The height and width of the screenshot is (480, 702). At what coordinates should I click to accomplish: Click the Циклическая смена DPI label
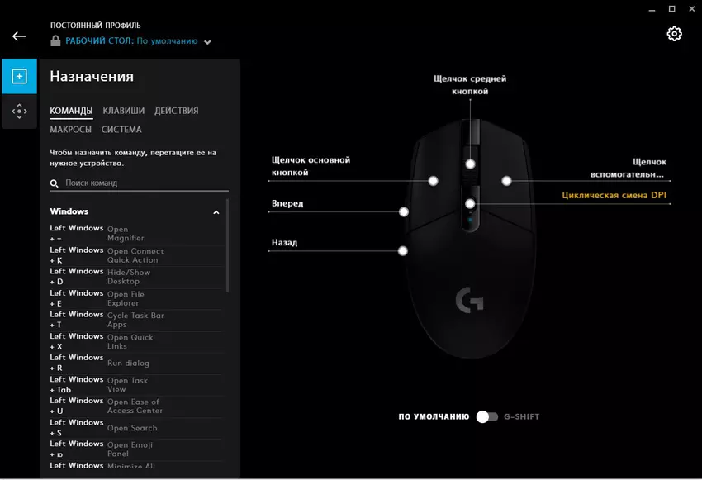(613, 196)
